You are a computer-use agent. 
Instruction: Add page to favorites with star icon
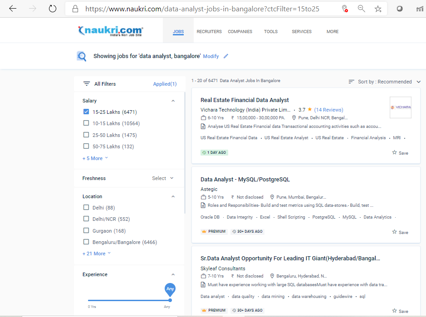click(x=378, y=9)
